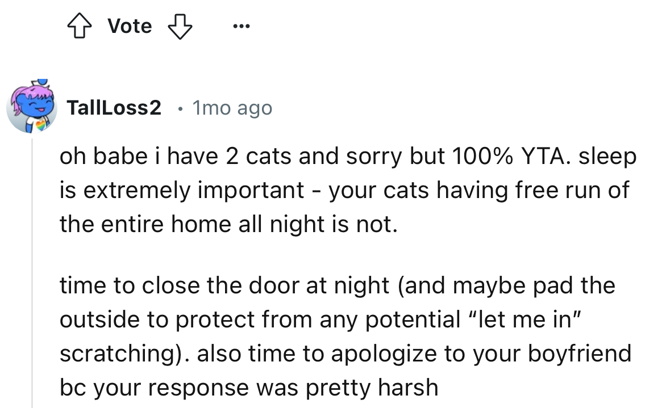Upvote the comment with the up arrow

click(79, 26)
